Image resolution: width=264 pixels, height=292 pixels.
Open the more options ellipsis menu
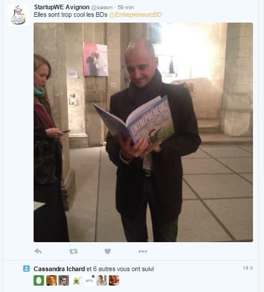pos(143,251)
